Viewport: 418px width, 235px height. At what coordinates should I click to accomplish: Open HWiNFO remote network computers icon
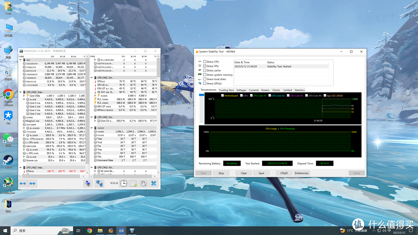99,183
